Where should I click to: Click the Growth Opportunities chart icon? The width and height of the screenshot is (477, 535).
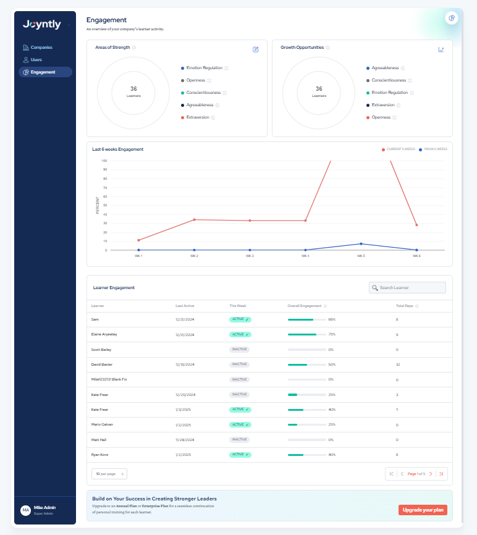point(441,49)
